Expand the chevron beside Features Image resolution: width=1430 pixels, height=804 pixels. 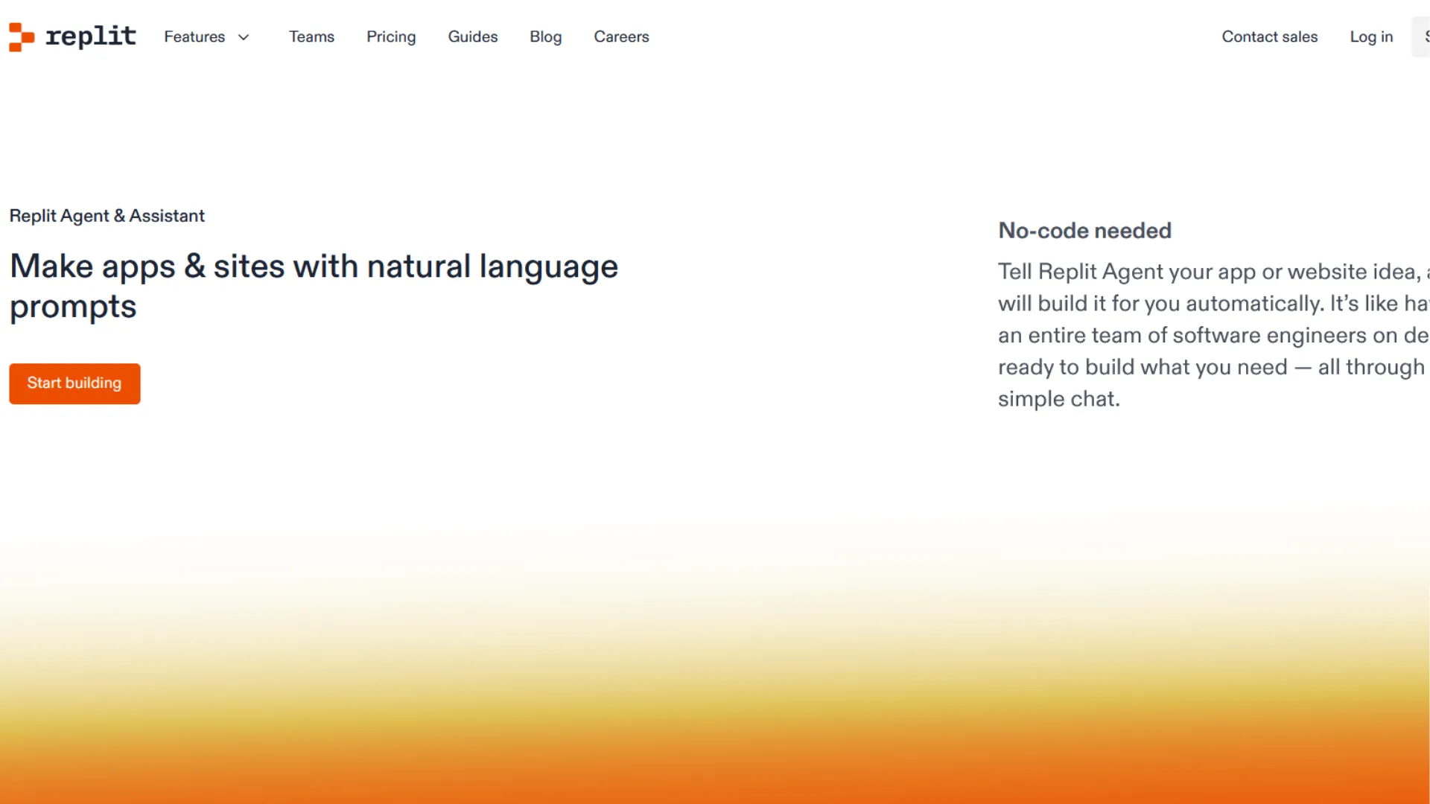pyautogui.click(x=244, y=37)
